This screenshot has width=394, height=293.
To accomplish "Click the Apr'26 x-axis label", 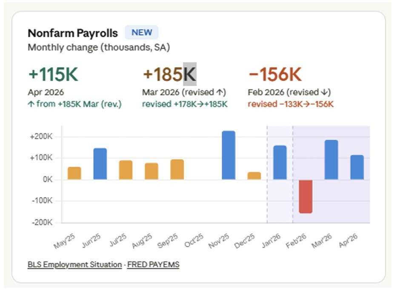I will (348, 241).
